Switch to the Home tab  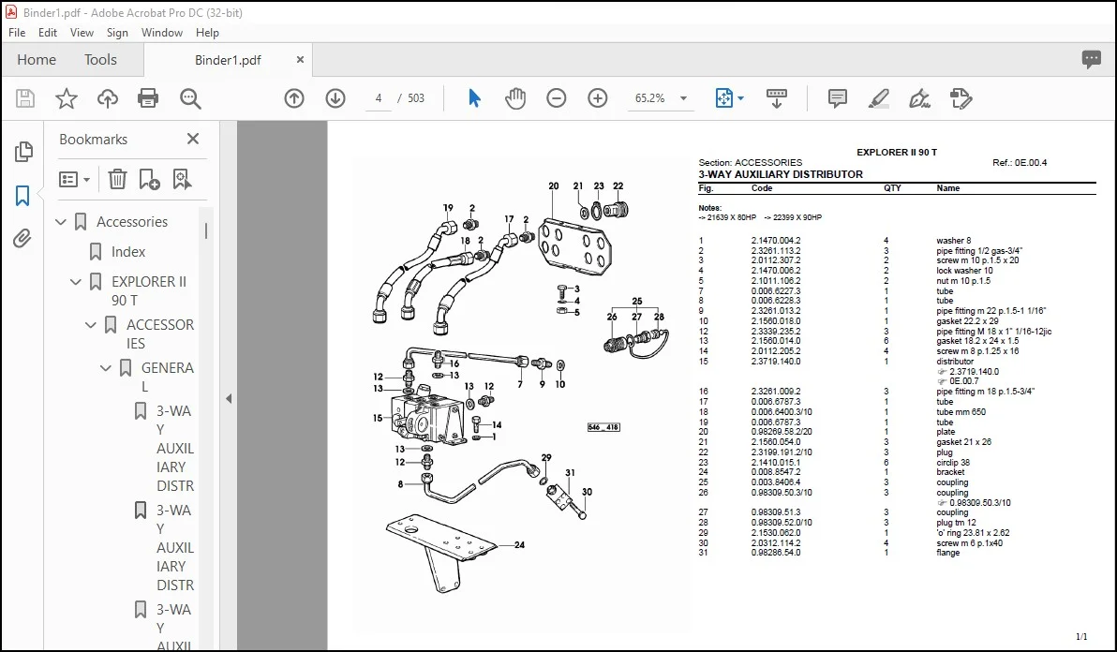coord(37,60)
